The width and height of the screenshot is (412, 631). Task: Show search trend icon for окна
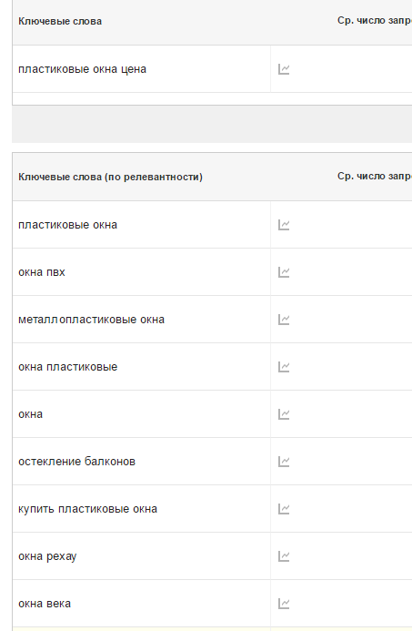[x=284, y=414]
